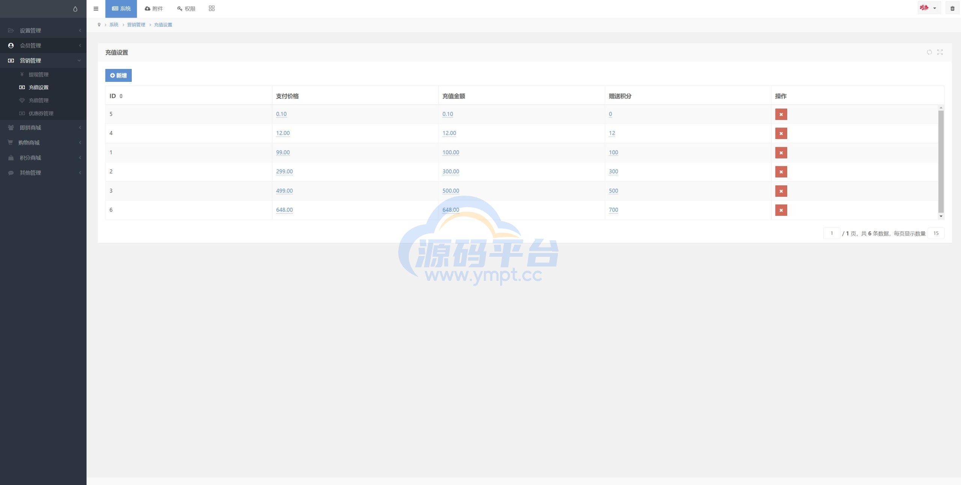961x485 pixels.
Task: Click the 新增 button
Action: (118, 75)
